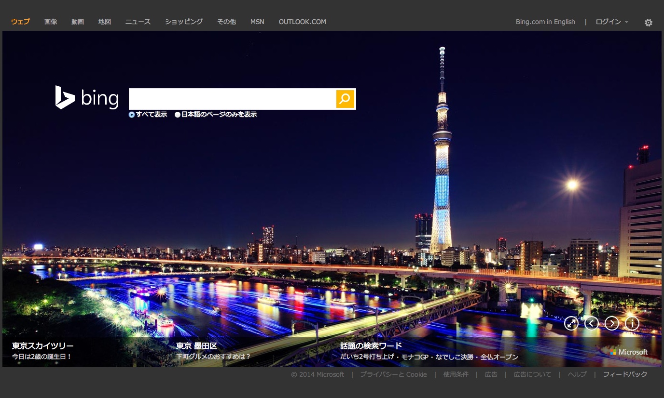Viewport: 664px width, 398px height.
Task: Open the その他 menu
Action: (x=226, y=22)
